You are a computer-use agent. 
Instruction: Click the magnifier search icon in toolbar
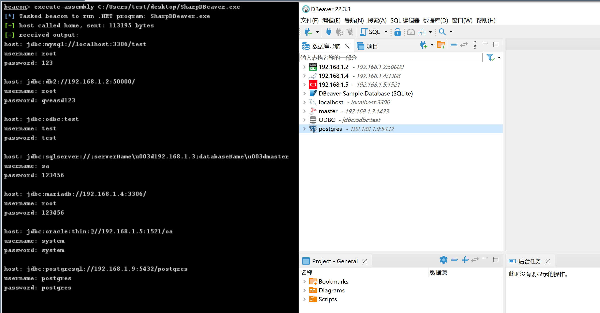pos(442,32)
